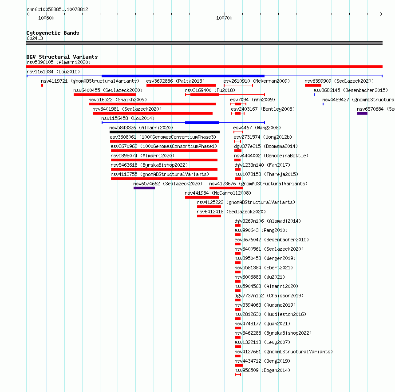
Task: Open the esv7094 (Ahn2009) label
Action: pyautogui.click(x=253, y=100)
